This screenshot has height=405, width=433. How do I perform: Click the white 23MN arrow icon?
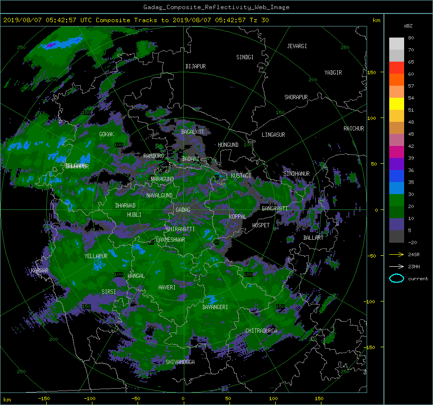[396, 266]
